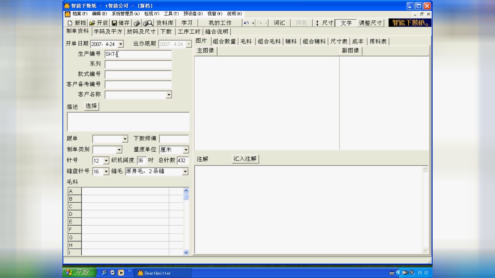Screen dimensions: 495x278
Task: Switch to the 组合毛料 tab
Action: tap(269, 41)
